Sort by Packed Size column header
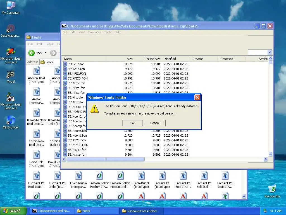Viewport: 286px width, 215px height. [148, 59]
